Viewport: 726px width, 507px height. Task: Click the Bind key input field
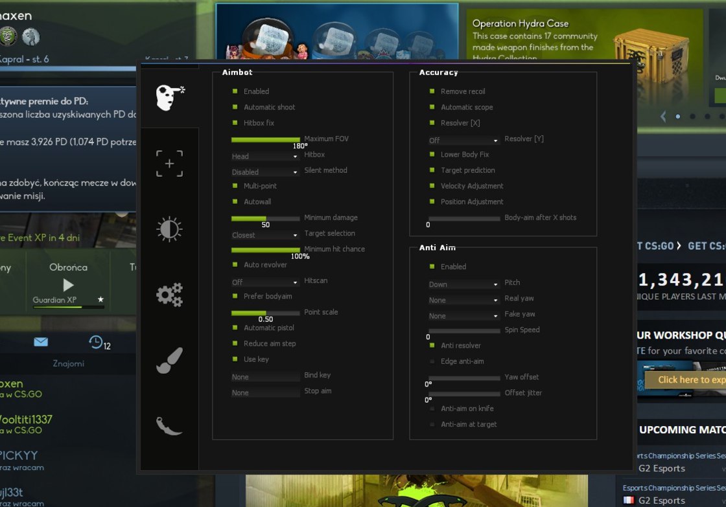(265, 377)
